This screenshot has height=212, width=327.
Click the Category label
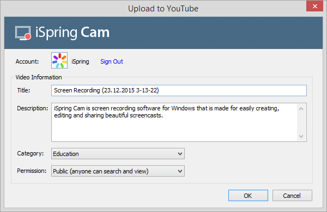point(31,153)
